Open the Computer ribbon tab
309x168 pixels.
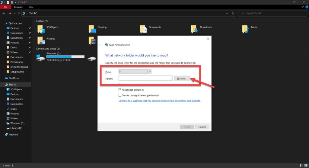pos(18,7)
